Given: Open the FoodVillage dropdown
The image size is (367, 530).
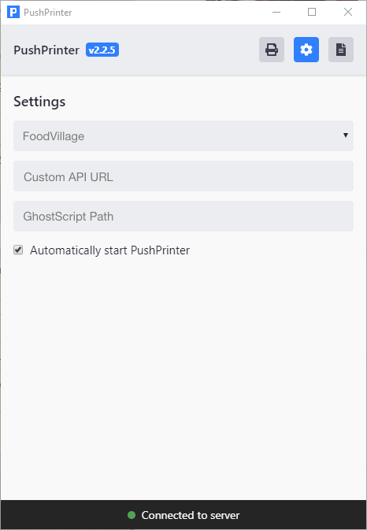Looking at the screenshot, I should click(x=183, y=136).
